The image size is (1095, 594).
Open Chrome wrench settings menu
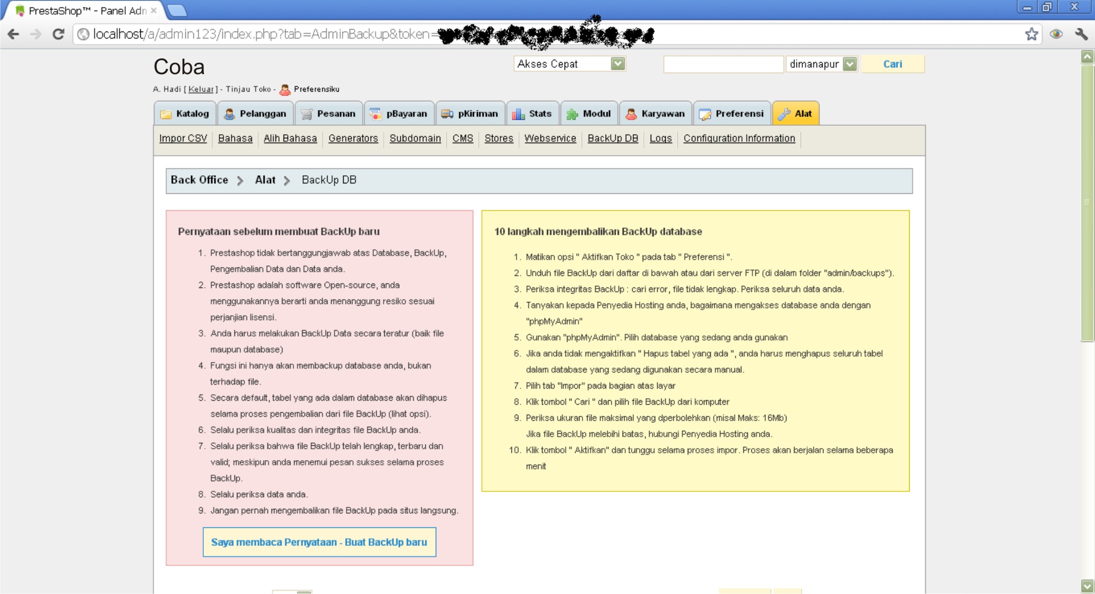coord(1081,34)
